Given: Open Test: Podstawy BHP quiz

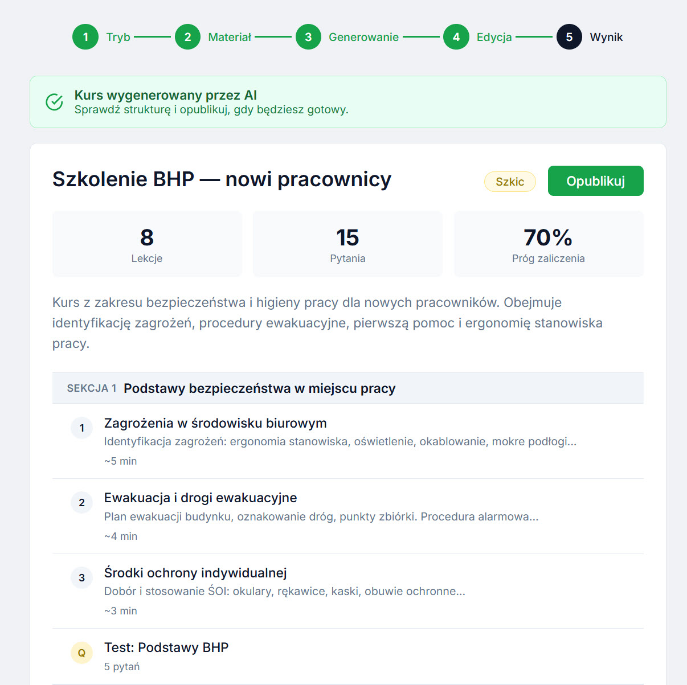Looking at the screenshot, I should (x=166, y=647).
